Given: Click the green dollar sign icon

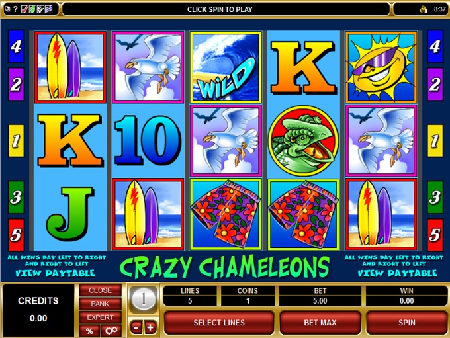Looking at the screenshot, I should point(32,9).
